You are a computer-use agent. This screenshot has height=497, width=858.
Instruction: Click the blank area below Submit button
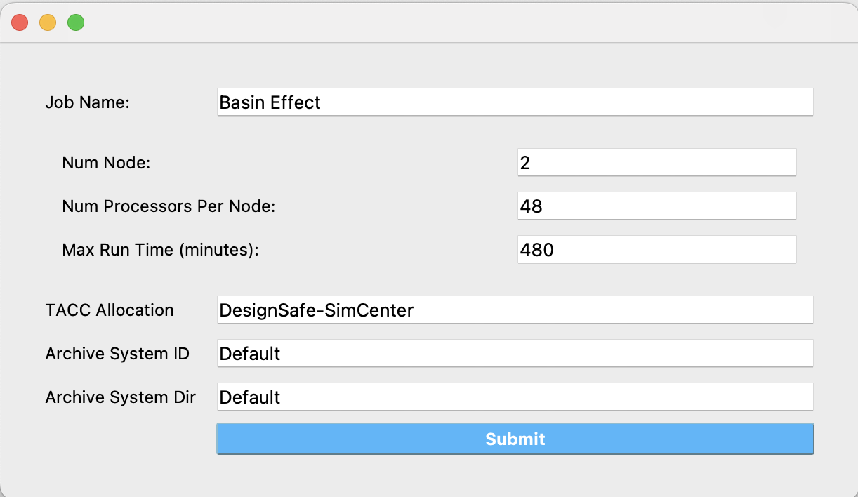click(x=515, y=476)
